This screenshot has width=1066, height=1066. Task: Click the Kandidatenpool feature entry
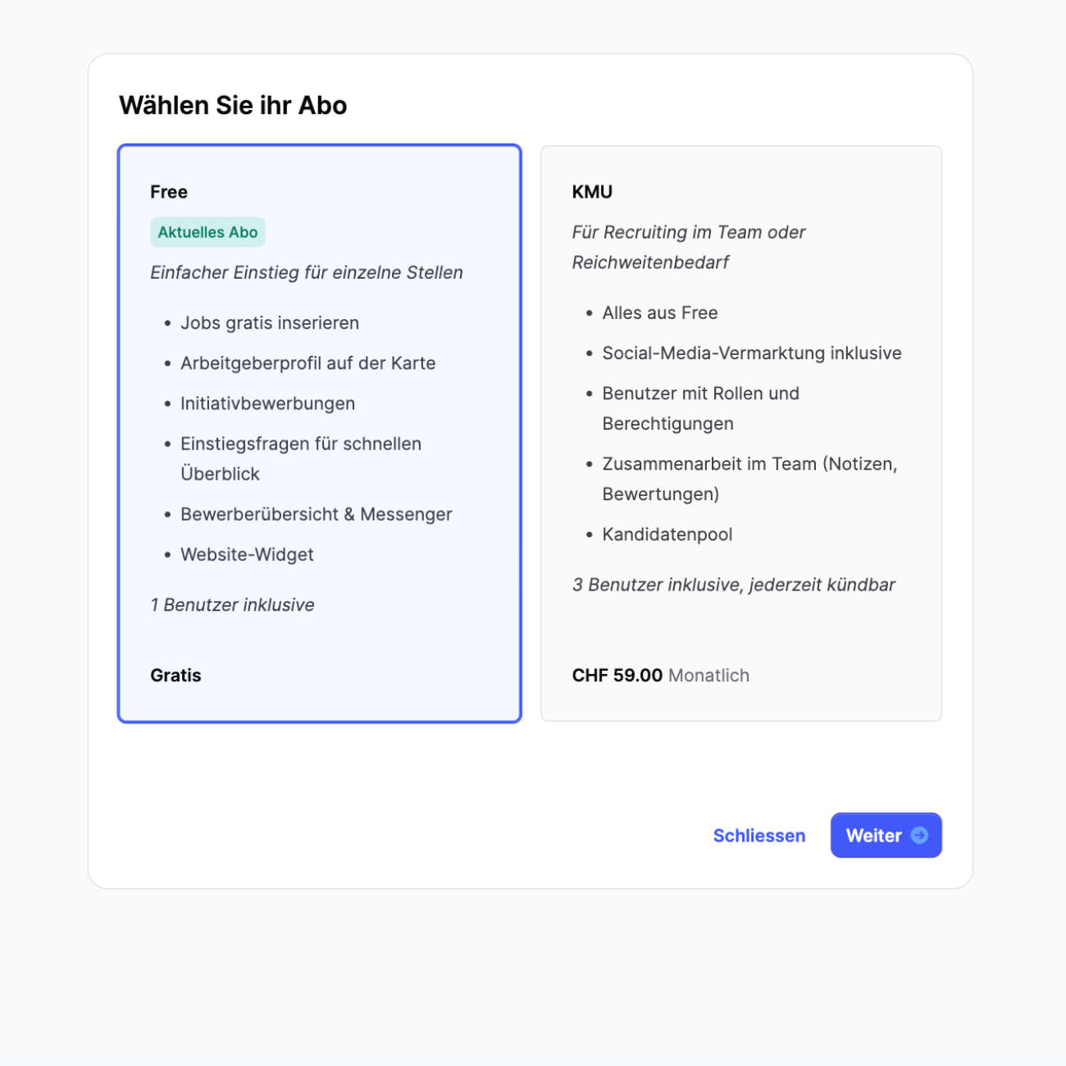pos(667,535)
